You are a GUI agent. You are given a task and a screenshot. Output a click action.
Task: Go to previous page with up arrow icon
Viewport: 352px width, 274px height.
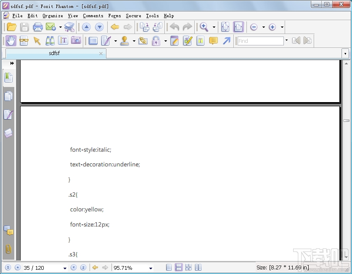click(x=87, y=27)
